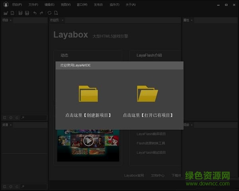The height and width of the screenshot is (191, 239).
Task: Close the 属性 panel tab
Action: 192,20
